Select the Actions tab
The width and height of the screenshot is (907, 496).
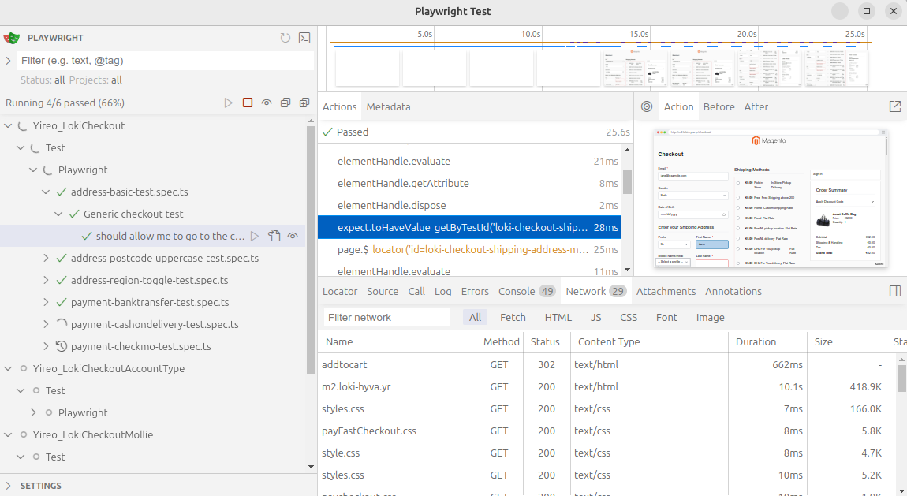coord(340,107)
